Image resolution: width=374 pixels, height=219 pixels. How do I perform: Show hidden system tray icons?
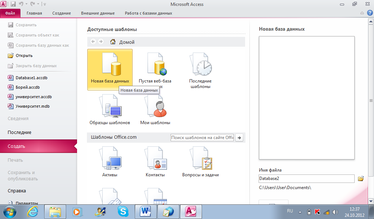(x=300, y=212)
